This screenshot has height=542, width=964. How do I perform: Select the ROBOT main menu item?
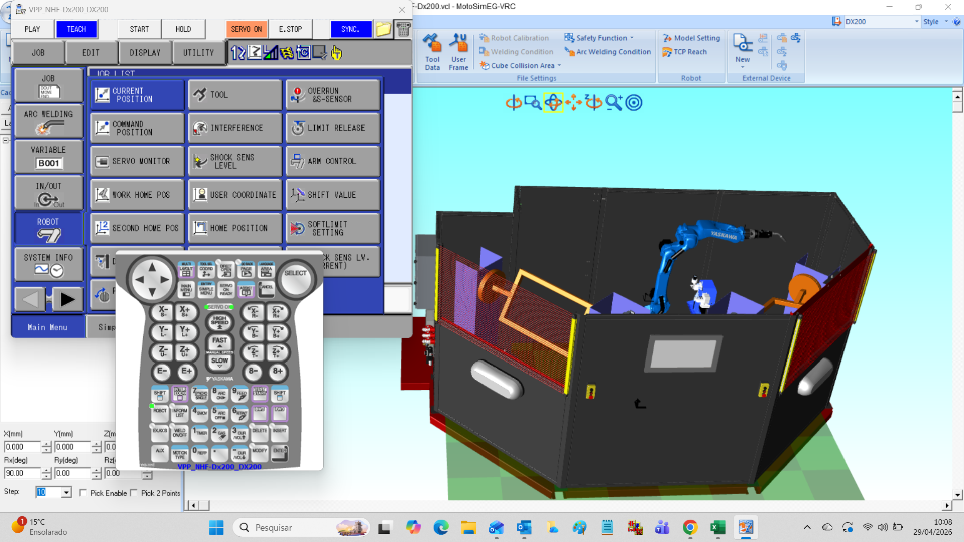pyautogui.click(x=49, y=229)
